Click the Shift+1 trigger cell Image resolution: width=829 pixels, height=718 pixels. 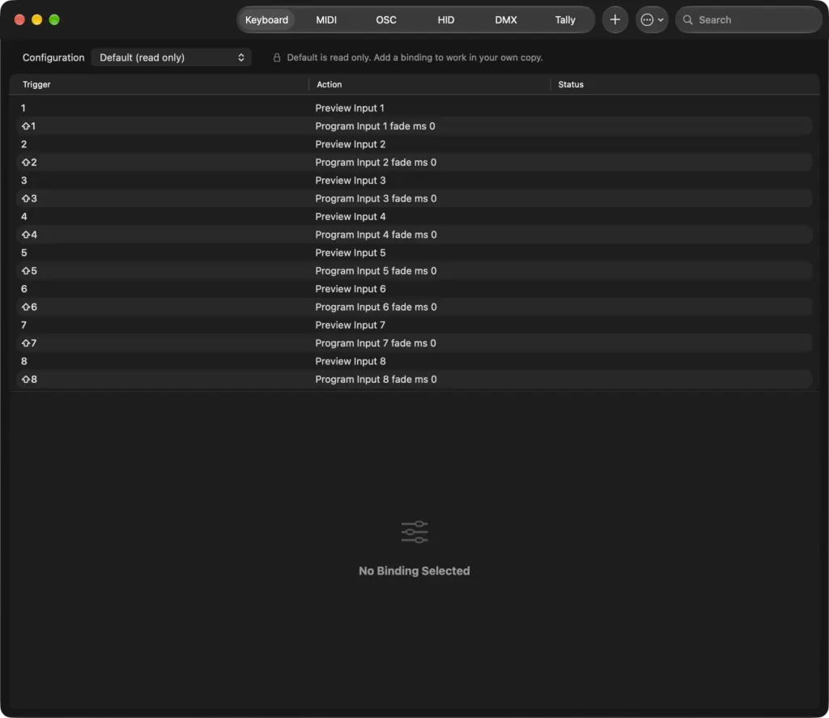pos(28,125)
